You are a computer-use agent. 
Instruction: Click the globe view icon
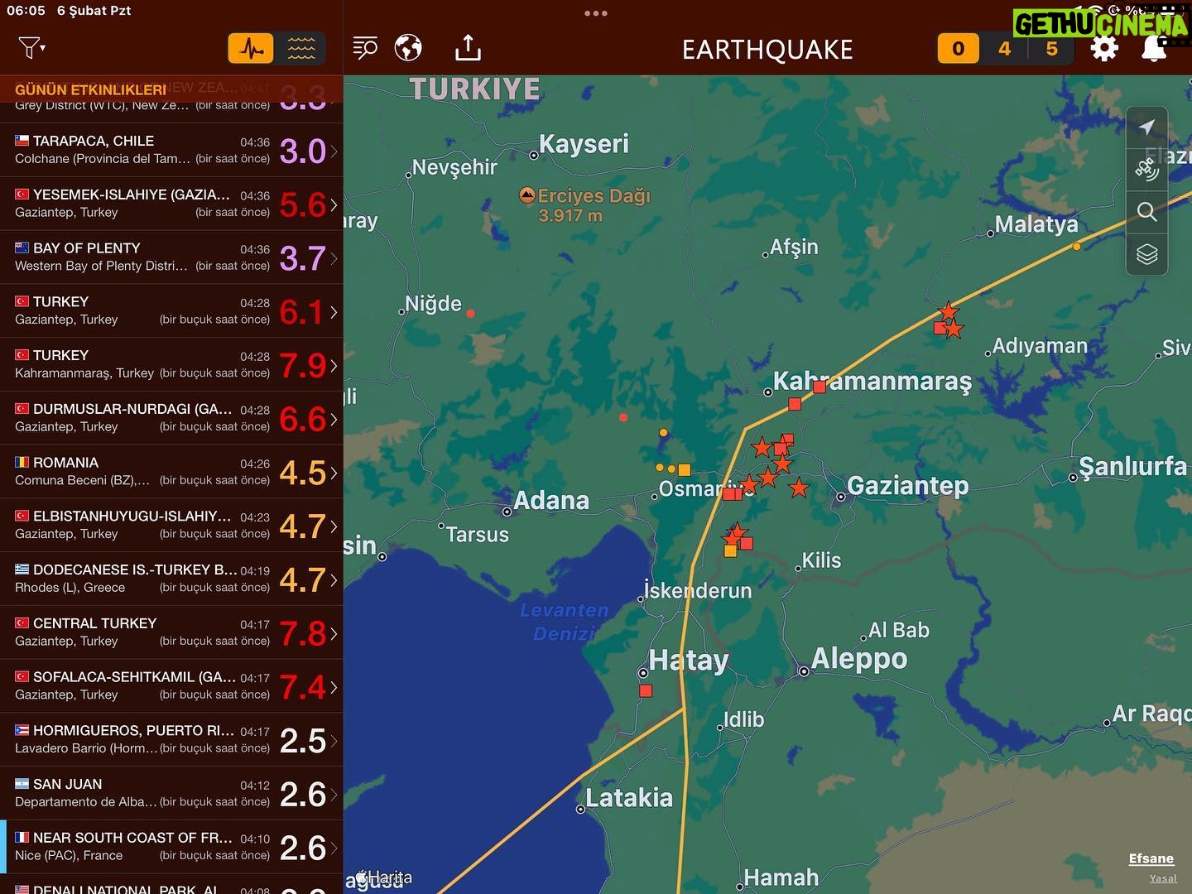point(408,48)
